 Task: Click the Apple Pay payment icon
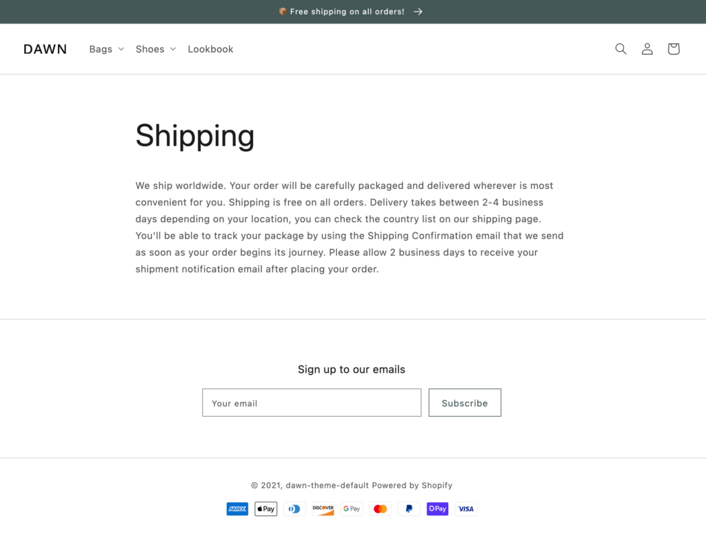click(265, 508)
